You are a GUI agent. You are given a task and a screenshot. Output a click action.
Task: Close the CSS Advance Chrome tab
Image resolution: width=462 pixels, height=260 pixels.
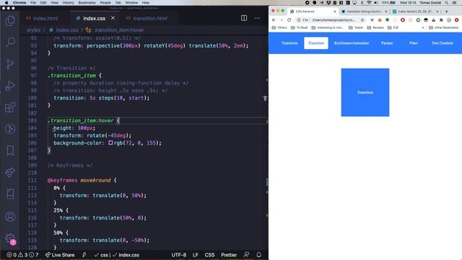coord(335,12)
